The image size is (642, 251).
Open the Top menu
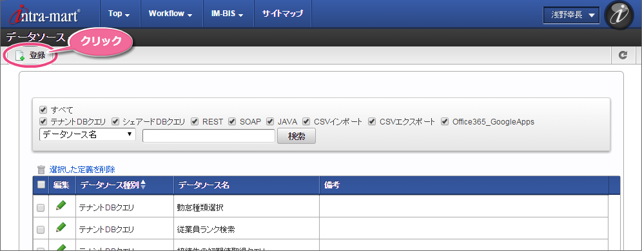pos(119,14)
